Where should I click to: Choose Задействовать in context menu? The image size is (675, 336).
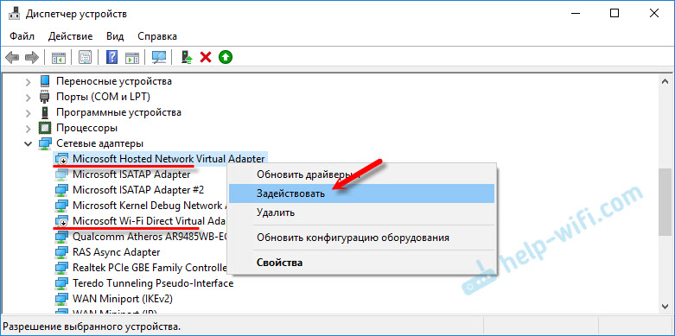pyautogui.click(x=361, y=193)
